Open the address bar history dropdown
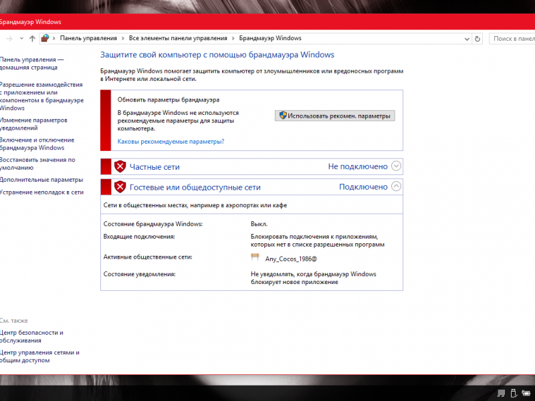This screenshot has height=401, width=535. point(467,39)
